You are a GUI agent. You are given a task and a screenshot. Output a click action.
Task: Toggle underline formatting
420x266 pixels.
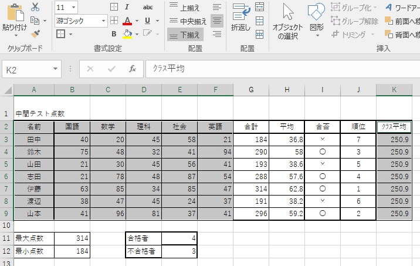(x=147, y=21)
